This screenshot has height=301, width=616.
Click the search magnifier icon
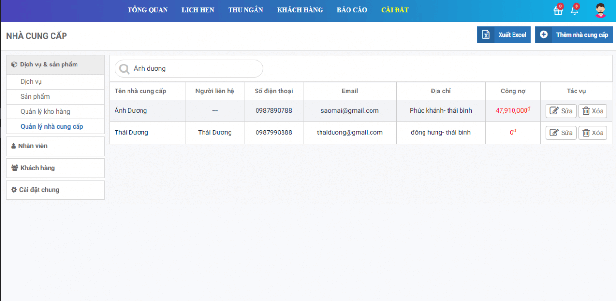point(125,69)
